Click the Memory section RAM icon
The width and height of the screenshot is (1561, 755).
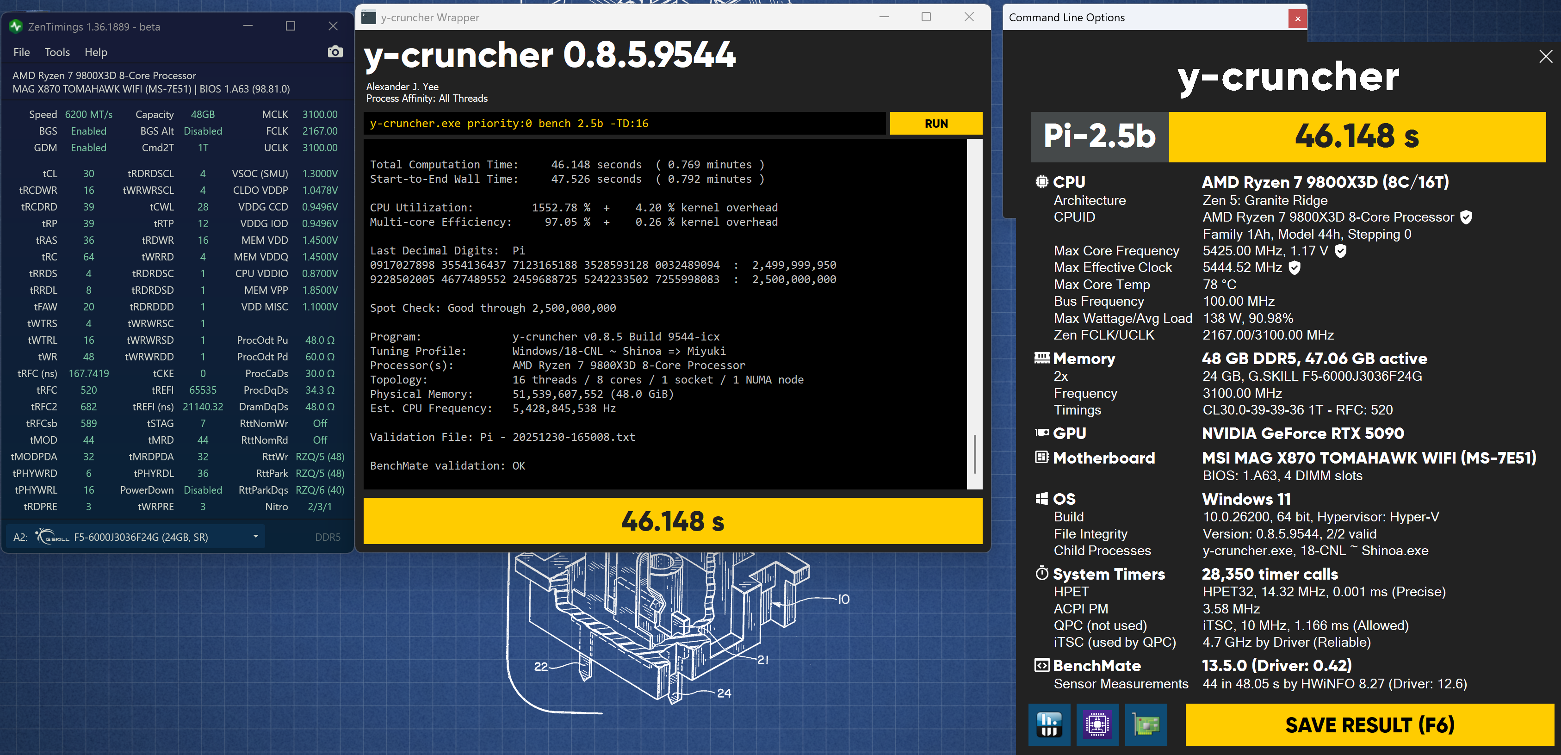(x=1042, y=358)
